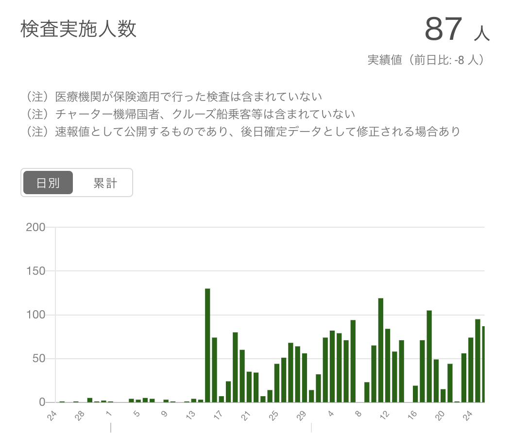Click the 検査実施人数 heading
512x433 pixels.
(78, 29)
